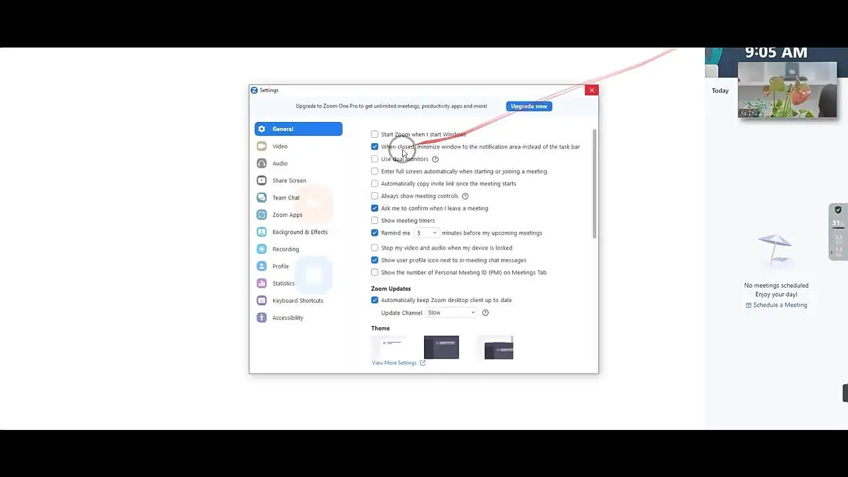Enable Show meeting timers checkbox

pyautogui.click(x=375, y=221)
